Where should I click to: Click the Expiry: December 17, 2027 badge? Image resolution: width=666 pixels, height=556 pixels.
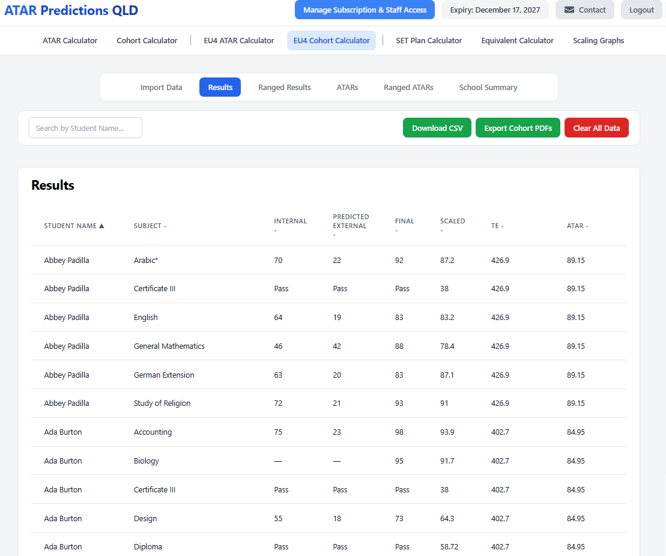495,10
